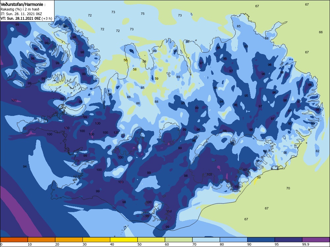330x247 pixels.
Task: Pick the medium blue 80–90 legend swatch
Action: pos(234,240)
